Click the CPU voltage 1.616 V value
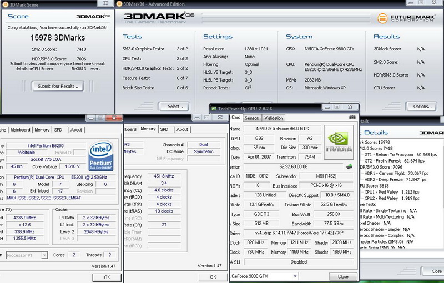The width and height of the screenshot is (444, 283). [72, 166]
